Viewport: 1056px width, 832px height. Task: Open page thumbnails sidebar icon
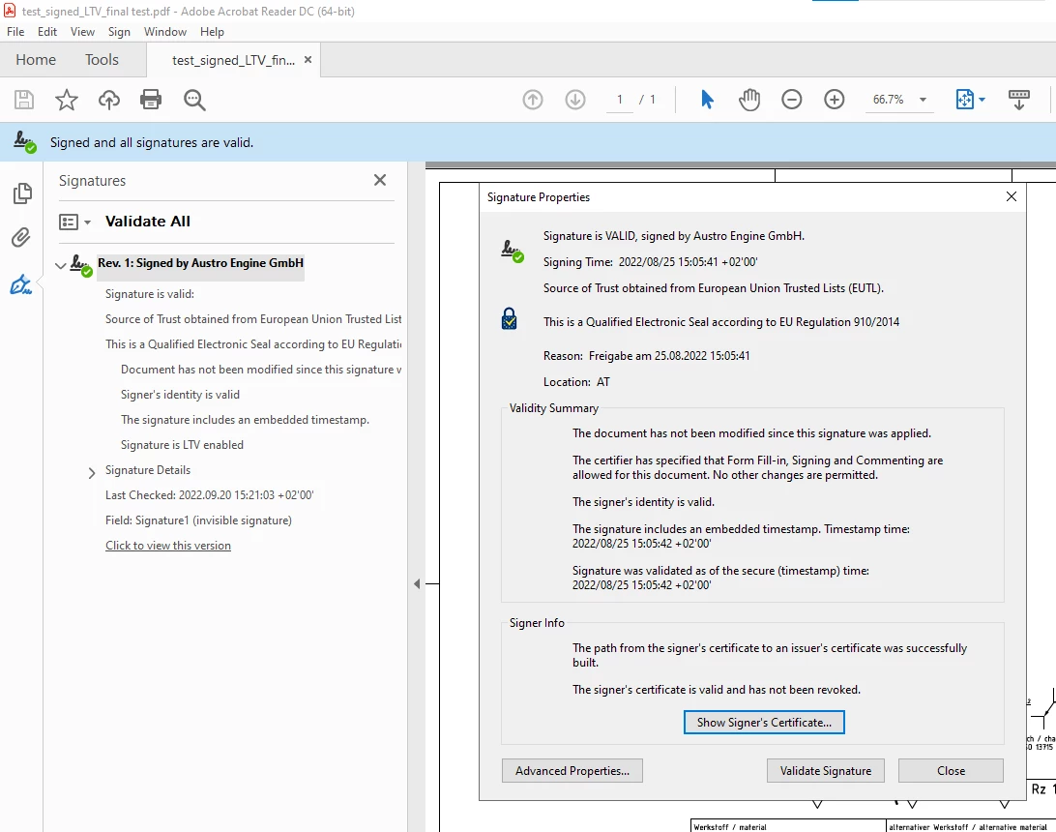(x=22, y=193)
